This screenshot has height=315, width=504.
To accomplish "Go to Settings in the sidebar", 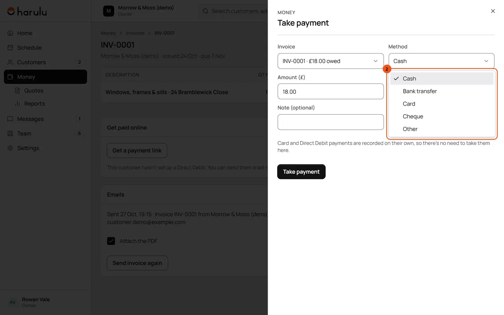I will point(45,148).
